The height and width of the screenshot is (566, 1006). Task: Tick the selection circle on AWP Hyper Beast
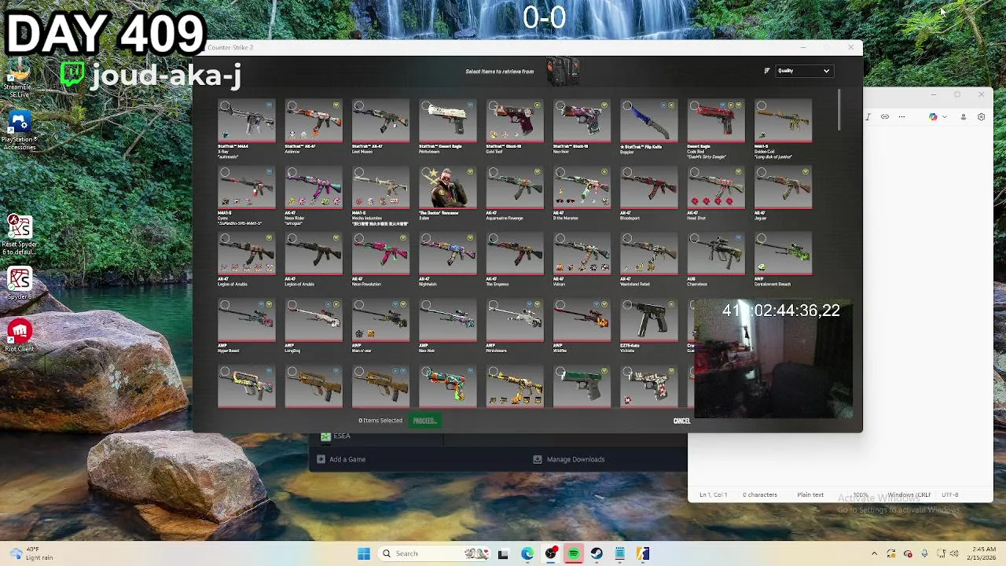pos(225,306)
